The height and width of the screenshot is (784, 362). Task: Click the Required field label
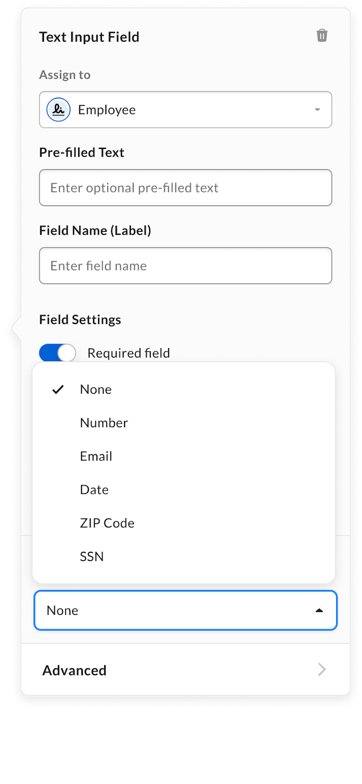click(x=128, y=353)
